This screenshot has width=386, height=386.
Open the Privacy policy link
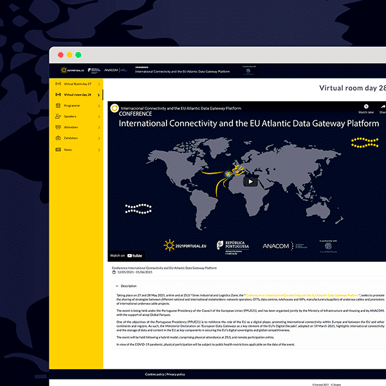(x=176, y=374)
